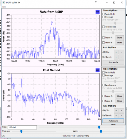The image size is (127, 139).
Task: Store Trace B for the Post Demod plot
Action: click(120, 101)
